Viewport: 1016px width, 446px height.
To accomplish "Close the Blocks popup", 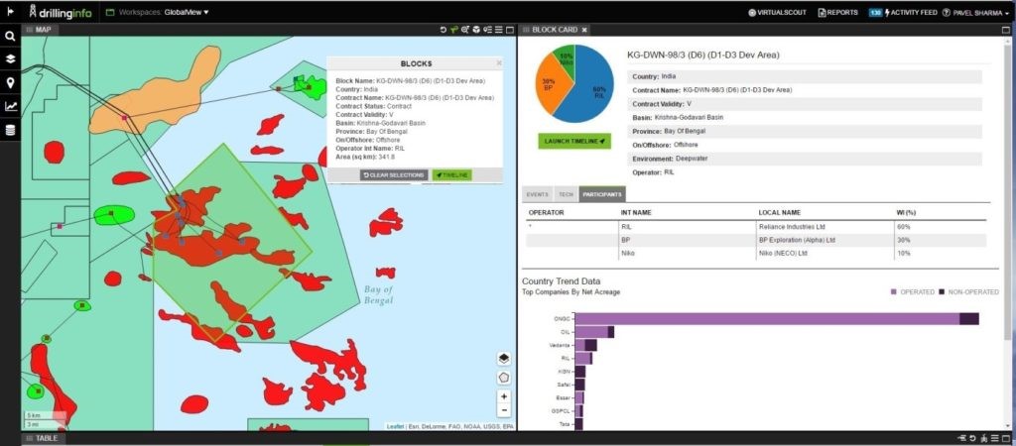I will [x=499, y=62].
